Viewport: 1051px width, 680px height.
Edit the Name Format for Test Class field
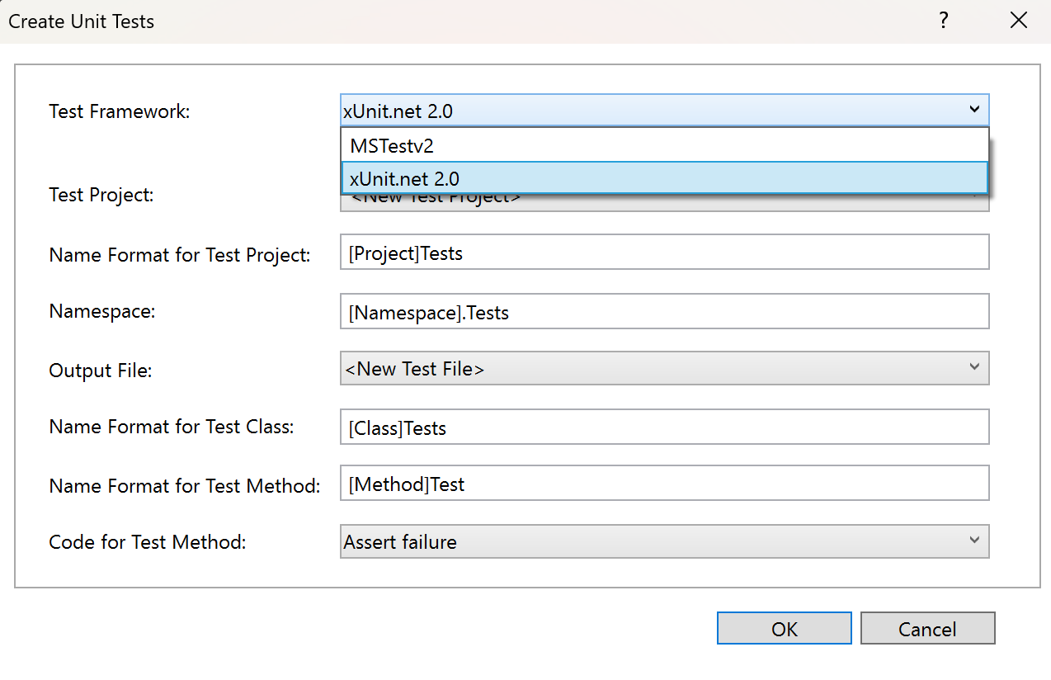coord(664,427)
